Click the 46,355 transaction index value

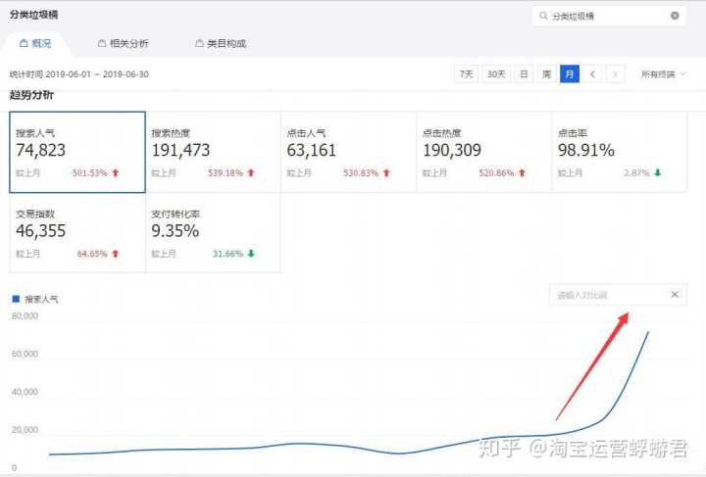point(41,231)
